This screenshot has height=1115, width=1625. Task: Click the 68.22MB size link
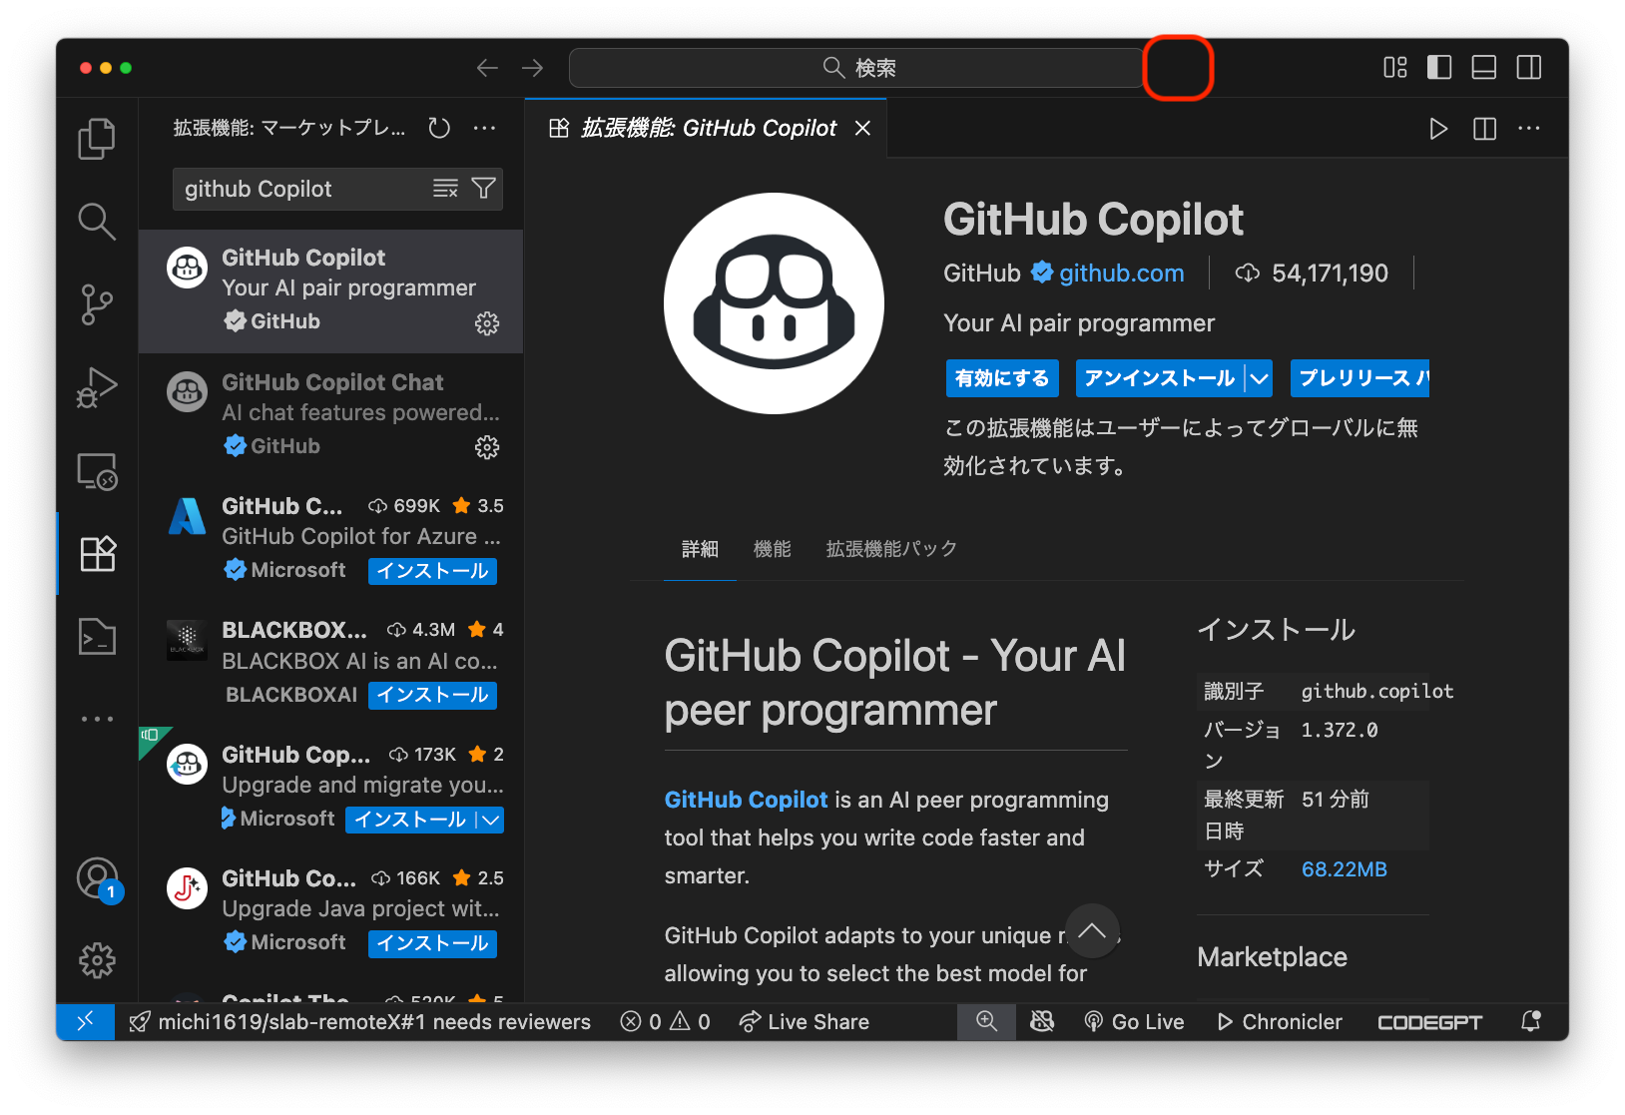[1344, 869]
